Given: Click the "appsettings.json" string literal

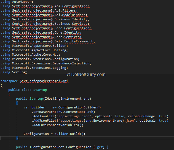Looking at the screenshot, I should coord(74,116).
